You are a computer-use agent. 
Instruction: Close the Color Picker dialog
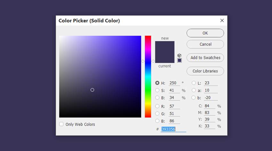222,20
